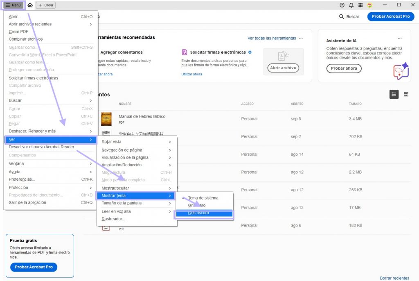Screen dimensions: 419x281
Task: Click the 'ago 14' opened date
Action: point(297,154)
